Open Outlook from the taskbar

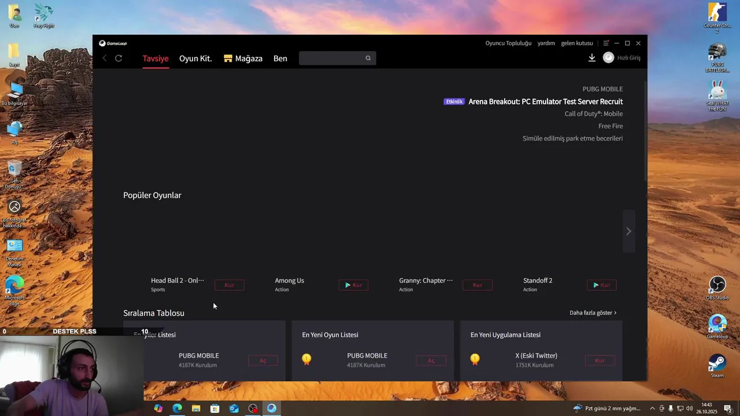coord(234,408)
